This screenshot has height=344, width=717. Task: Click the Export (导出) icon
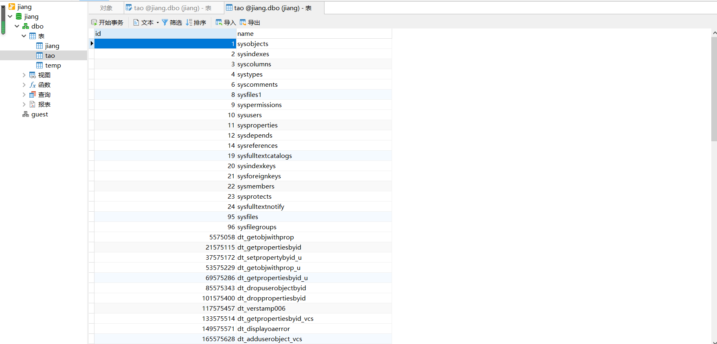[x=243, y=22]
